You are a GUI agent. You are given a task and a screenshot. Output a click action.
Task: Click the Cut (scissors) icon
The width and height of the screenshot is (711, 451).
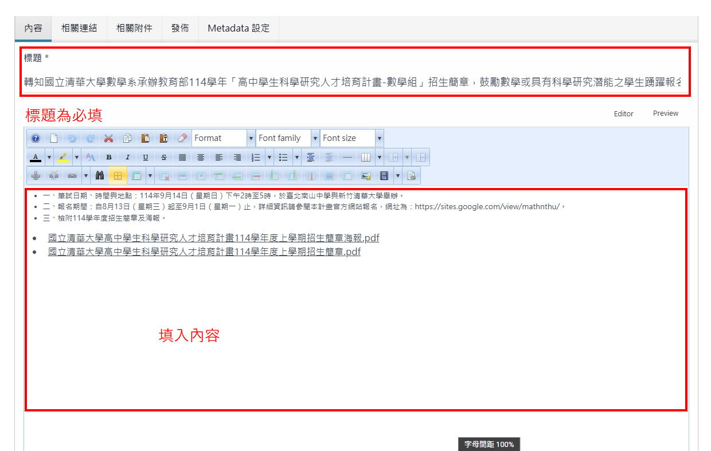click(x=108, y=138)
